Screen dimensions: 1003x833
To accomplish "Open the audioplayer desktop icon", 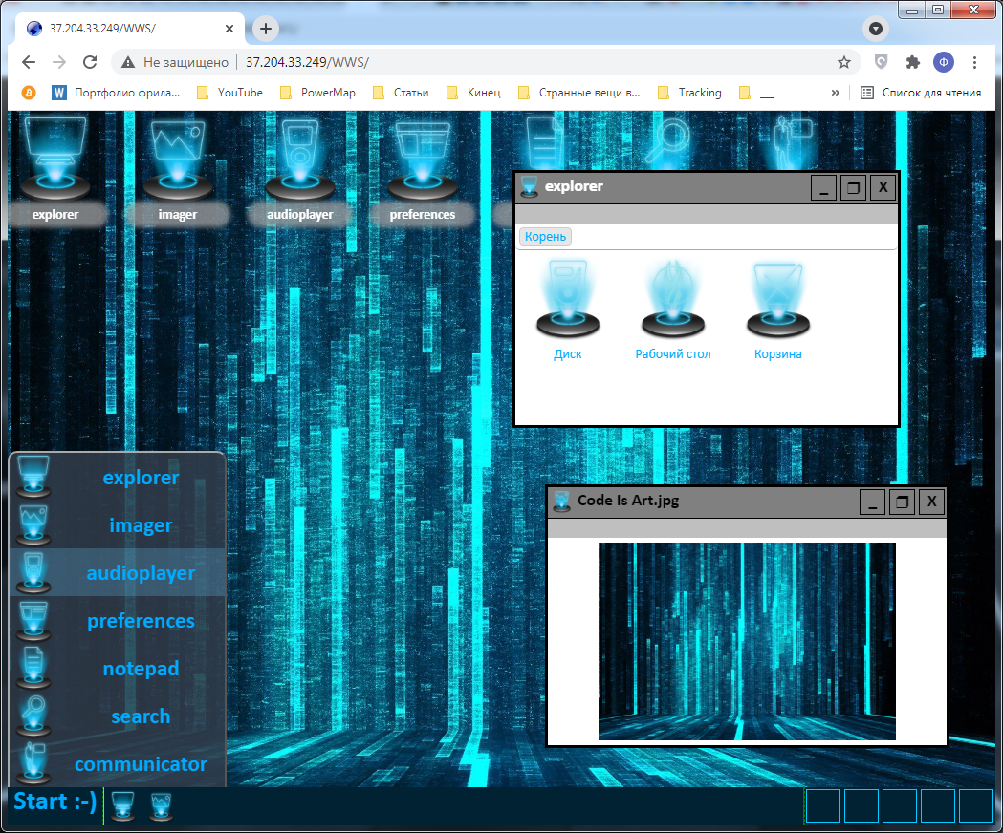I will click(300, 169).
